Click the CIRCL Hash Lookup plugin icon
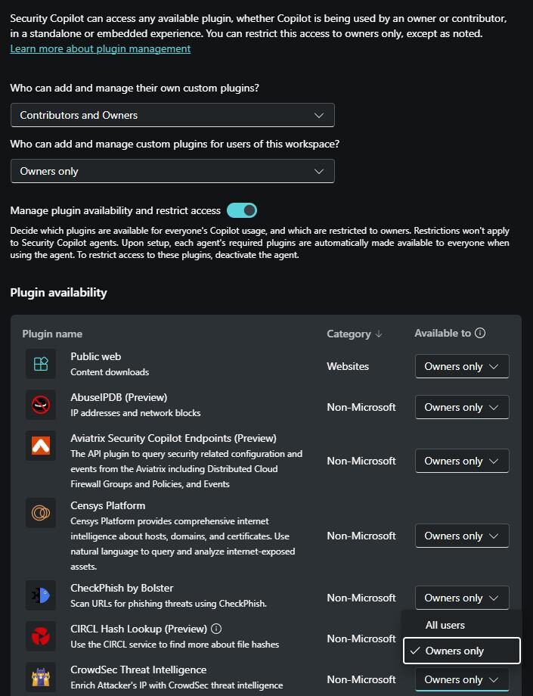533x696 pixels. tap(41, 636)
